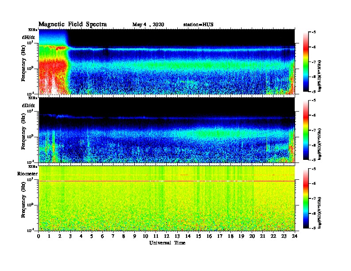Click the "13" hour tick label
Viewport: 351px width, 271px height.
tap(177, 236)
